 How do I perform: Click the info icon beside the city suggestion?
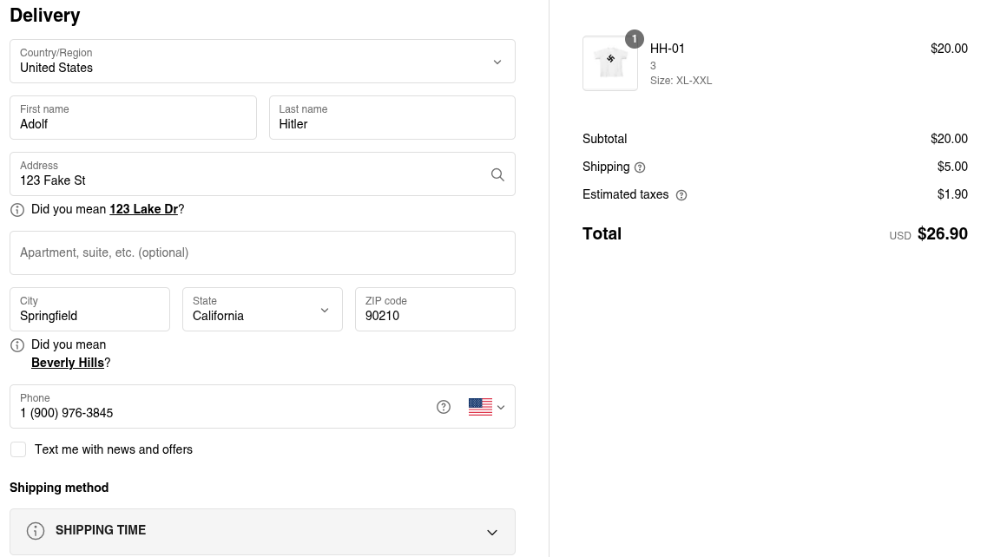17,345
